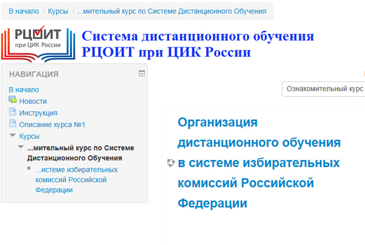Open ...мительный курс breadcrumb link
Screen dimensions: 365x245
pyautogui.click(x=172, y=11)
